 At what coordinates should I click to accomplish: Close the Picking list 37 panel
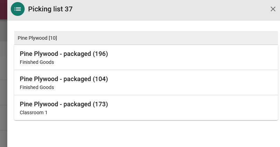273,9
